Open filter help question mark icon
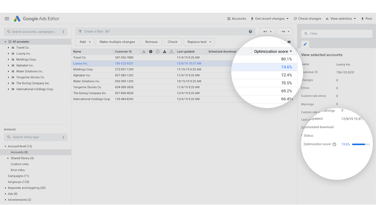Screen dimensions: 376x205 [250, 31]
